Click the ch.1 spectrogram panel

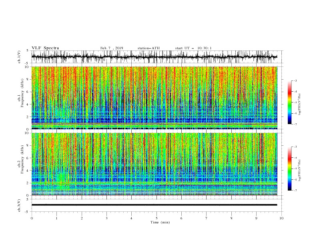pos(154,98)
